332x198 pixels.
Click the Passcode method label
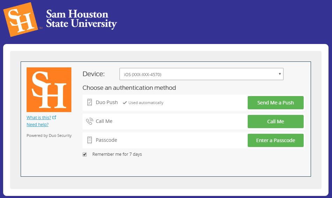point(106,140)
